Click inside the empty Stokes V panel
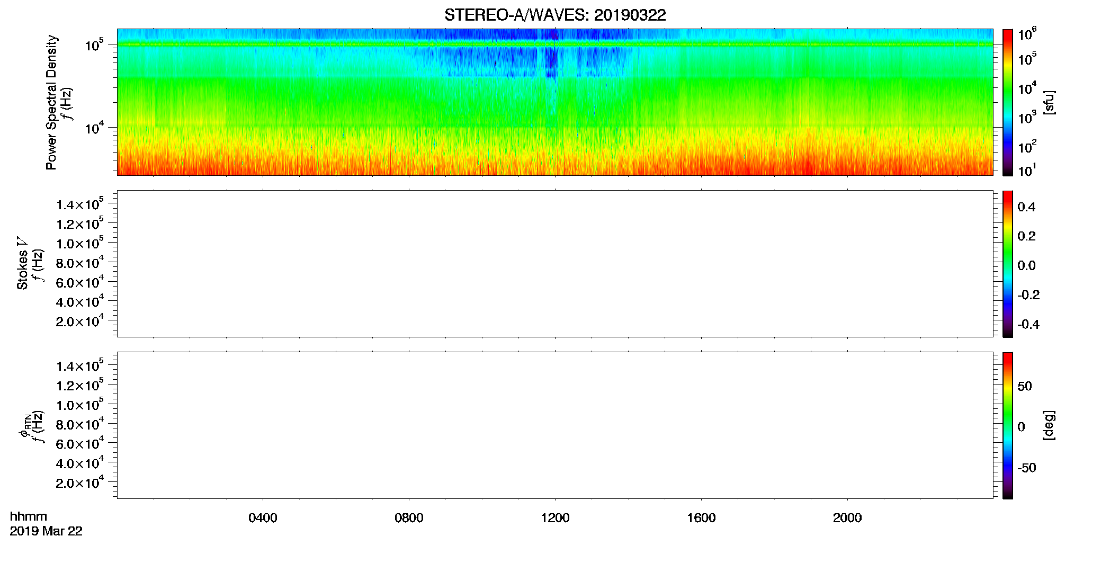This screenshot has height=572, width=1110. click(x=555, y=264)
